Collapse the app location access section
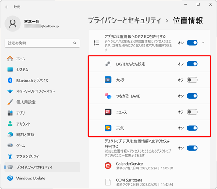 (203, 43)
